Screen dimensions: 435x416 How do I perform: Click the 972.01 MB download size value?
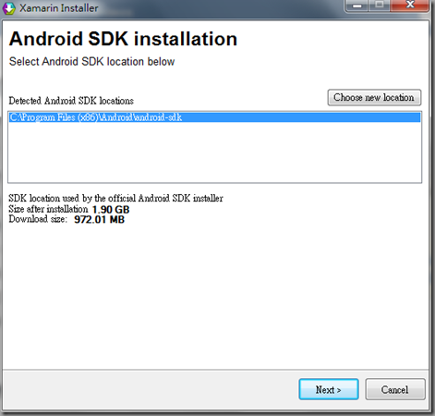100,219
